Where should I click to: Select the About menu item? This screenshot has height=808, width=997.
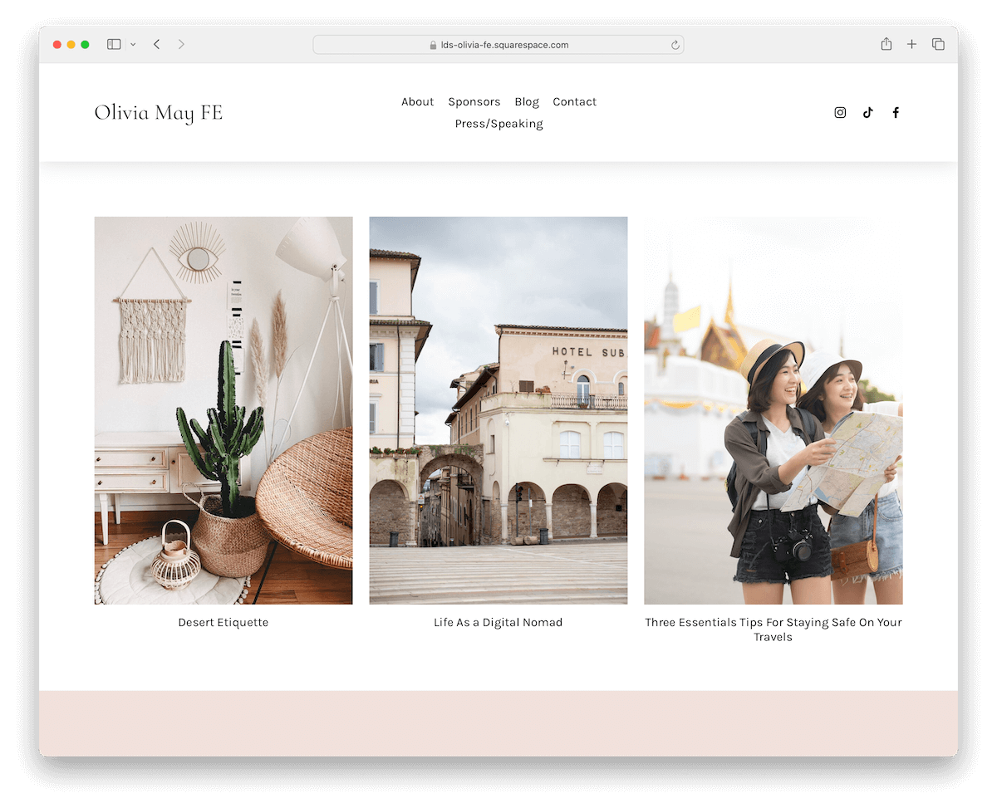pyautogui.click(x=417, y=101)
